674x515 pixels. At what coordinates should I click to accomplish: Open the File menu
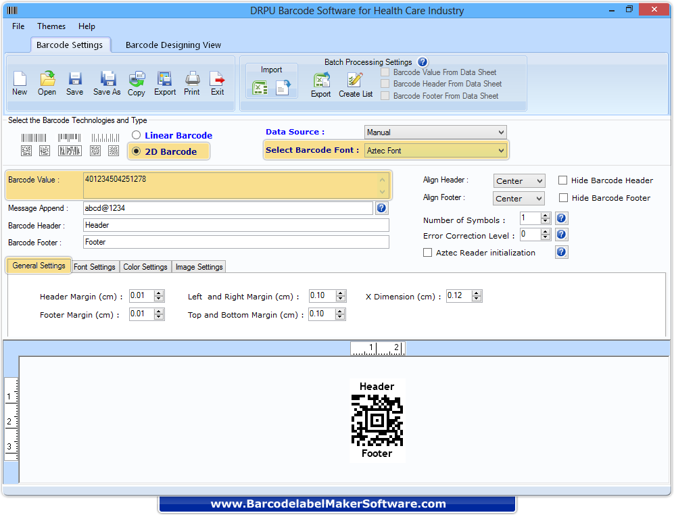[18, 26]
